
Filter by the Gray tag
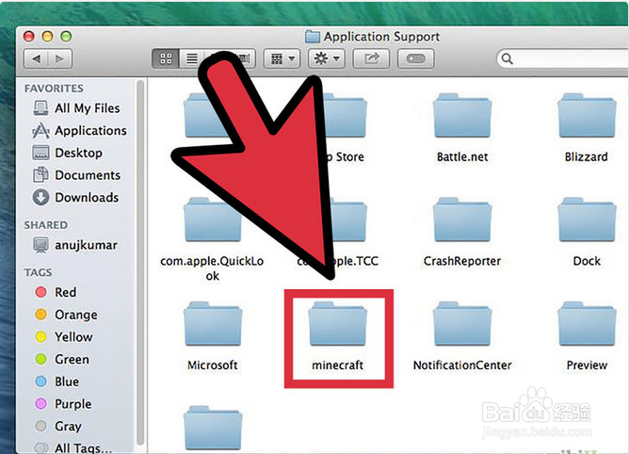58,426
